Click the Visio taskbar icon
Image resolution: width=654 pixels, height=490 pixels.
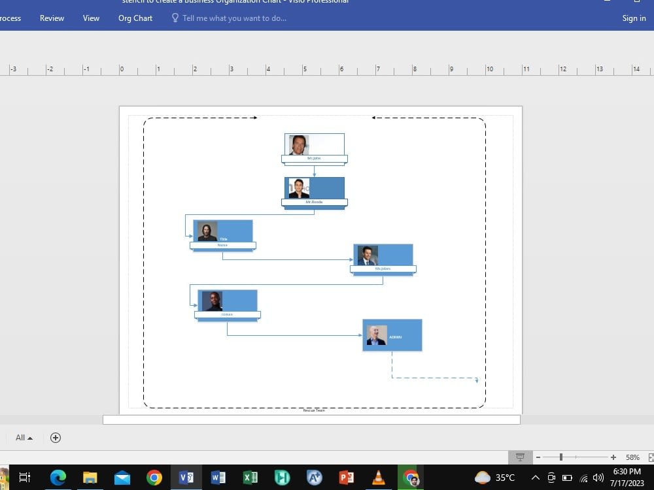[186, 478]
